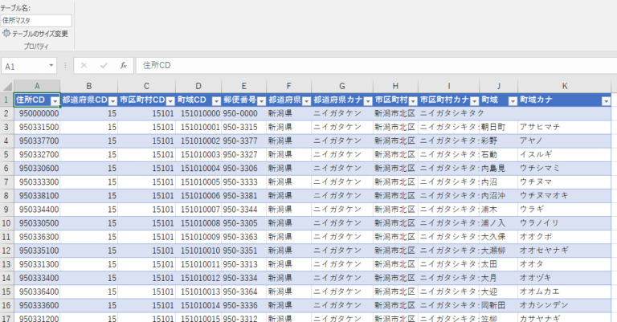Click cell 浦ノ入
This screenshot has width=617, height=322.
[499, 223]
